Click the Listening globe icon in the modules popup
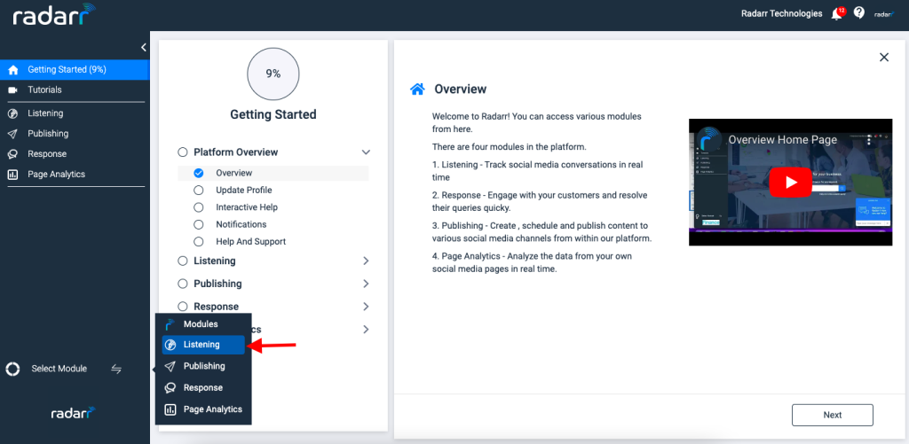Viewport: 909px width, 444px height. (x=170, y=345)
